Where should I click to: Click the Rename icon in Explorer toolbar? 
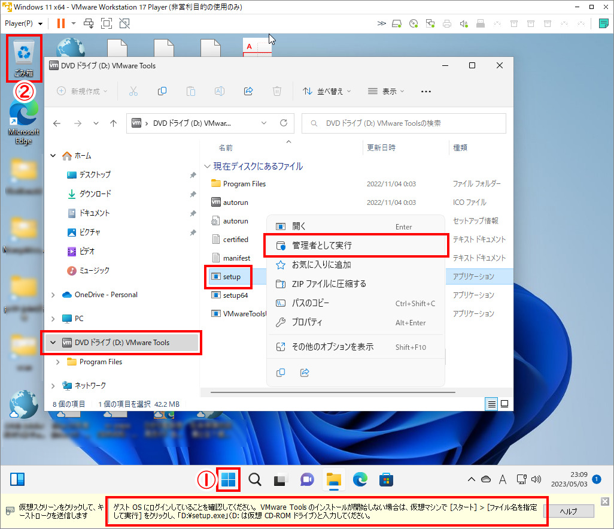coord(219,92)
